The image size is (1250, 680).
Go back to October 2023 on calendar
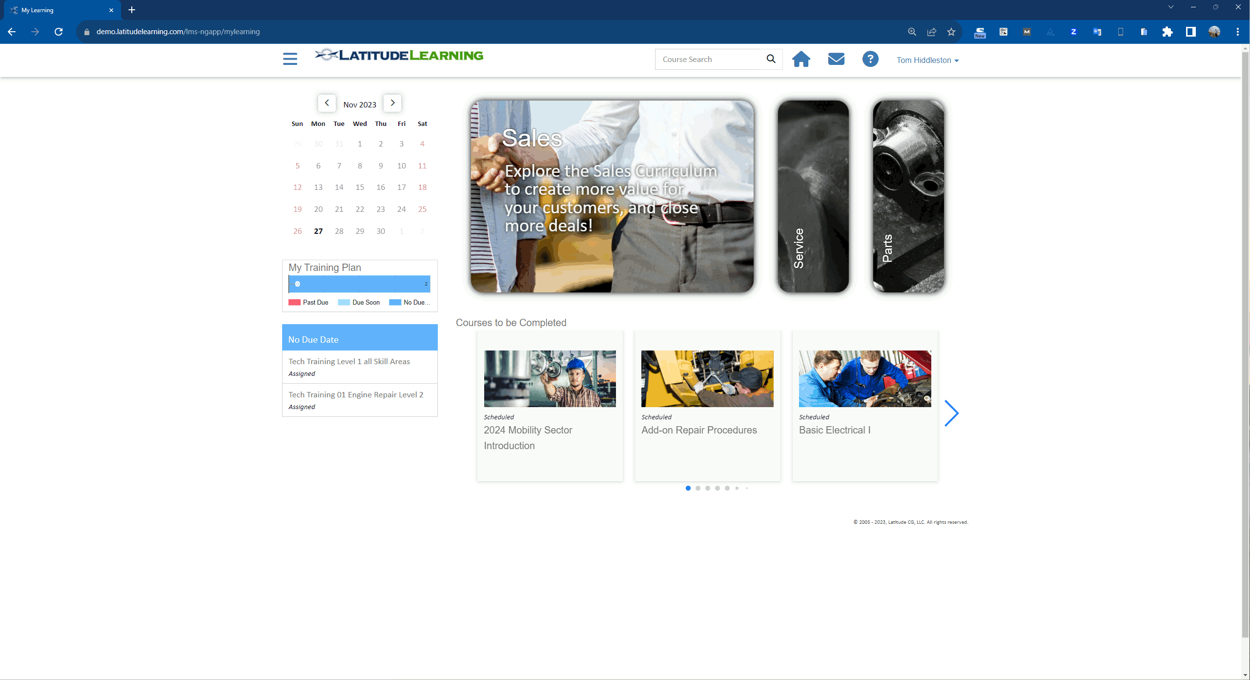pos(327,103)
